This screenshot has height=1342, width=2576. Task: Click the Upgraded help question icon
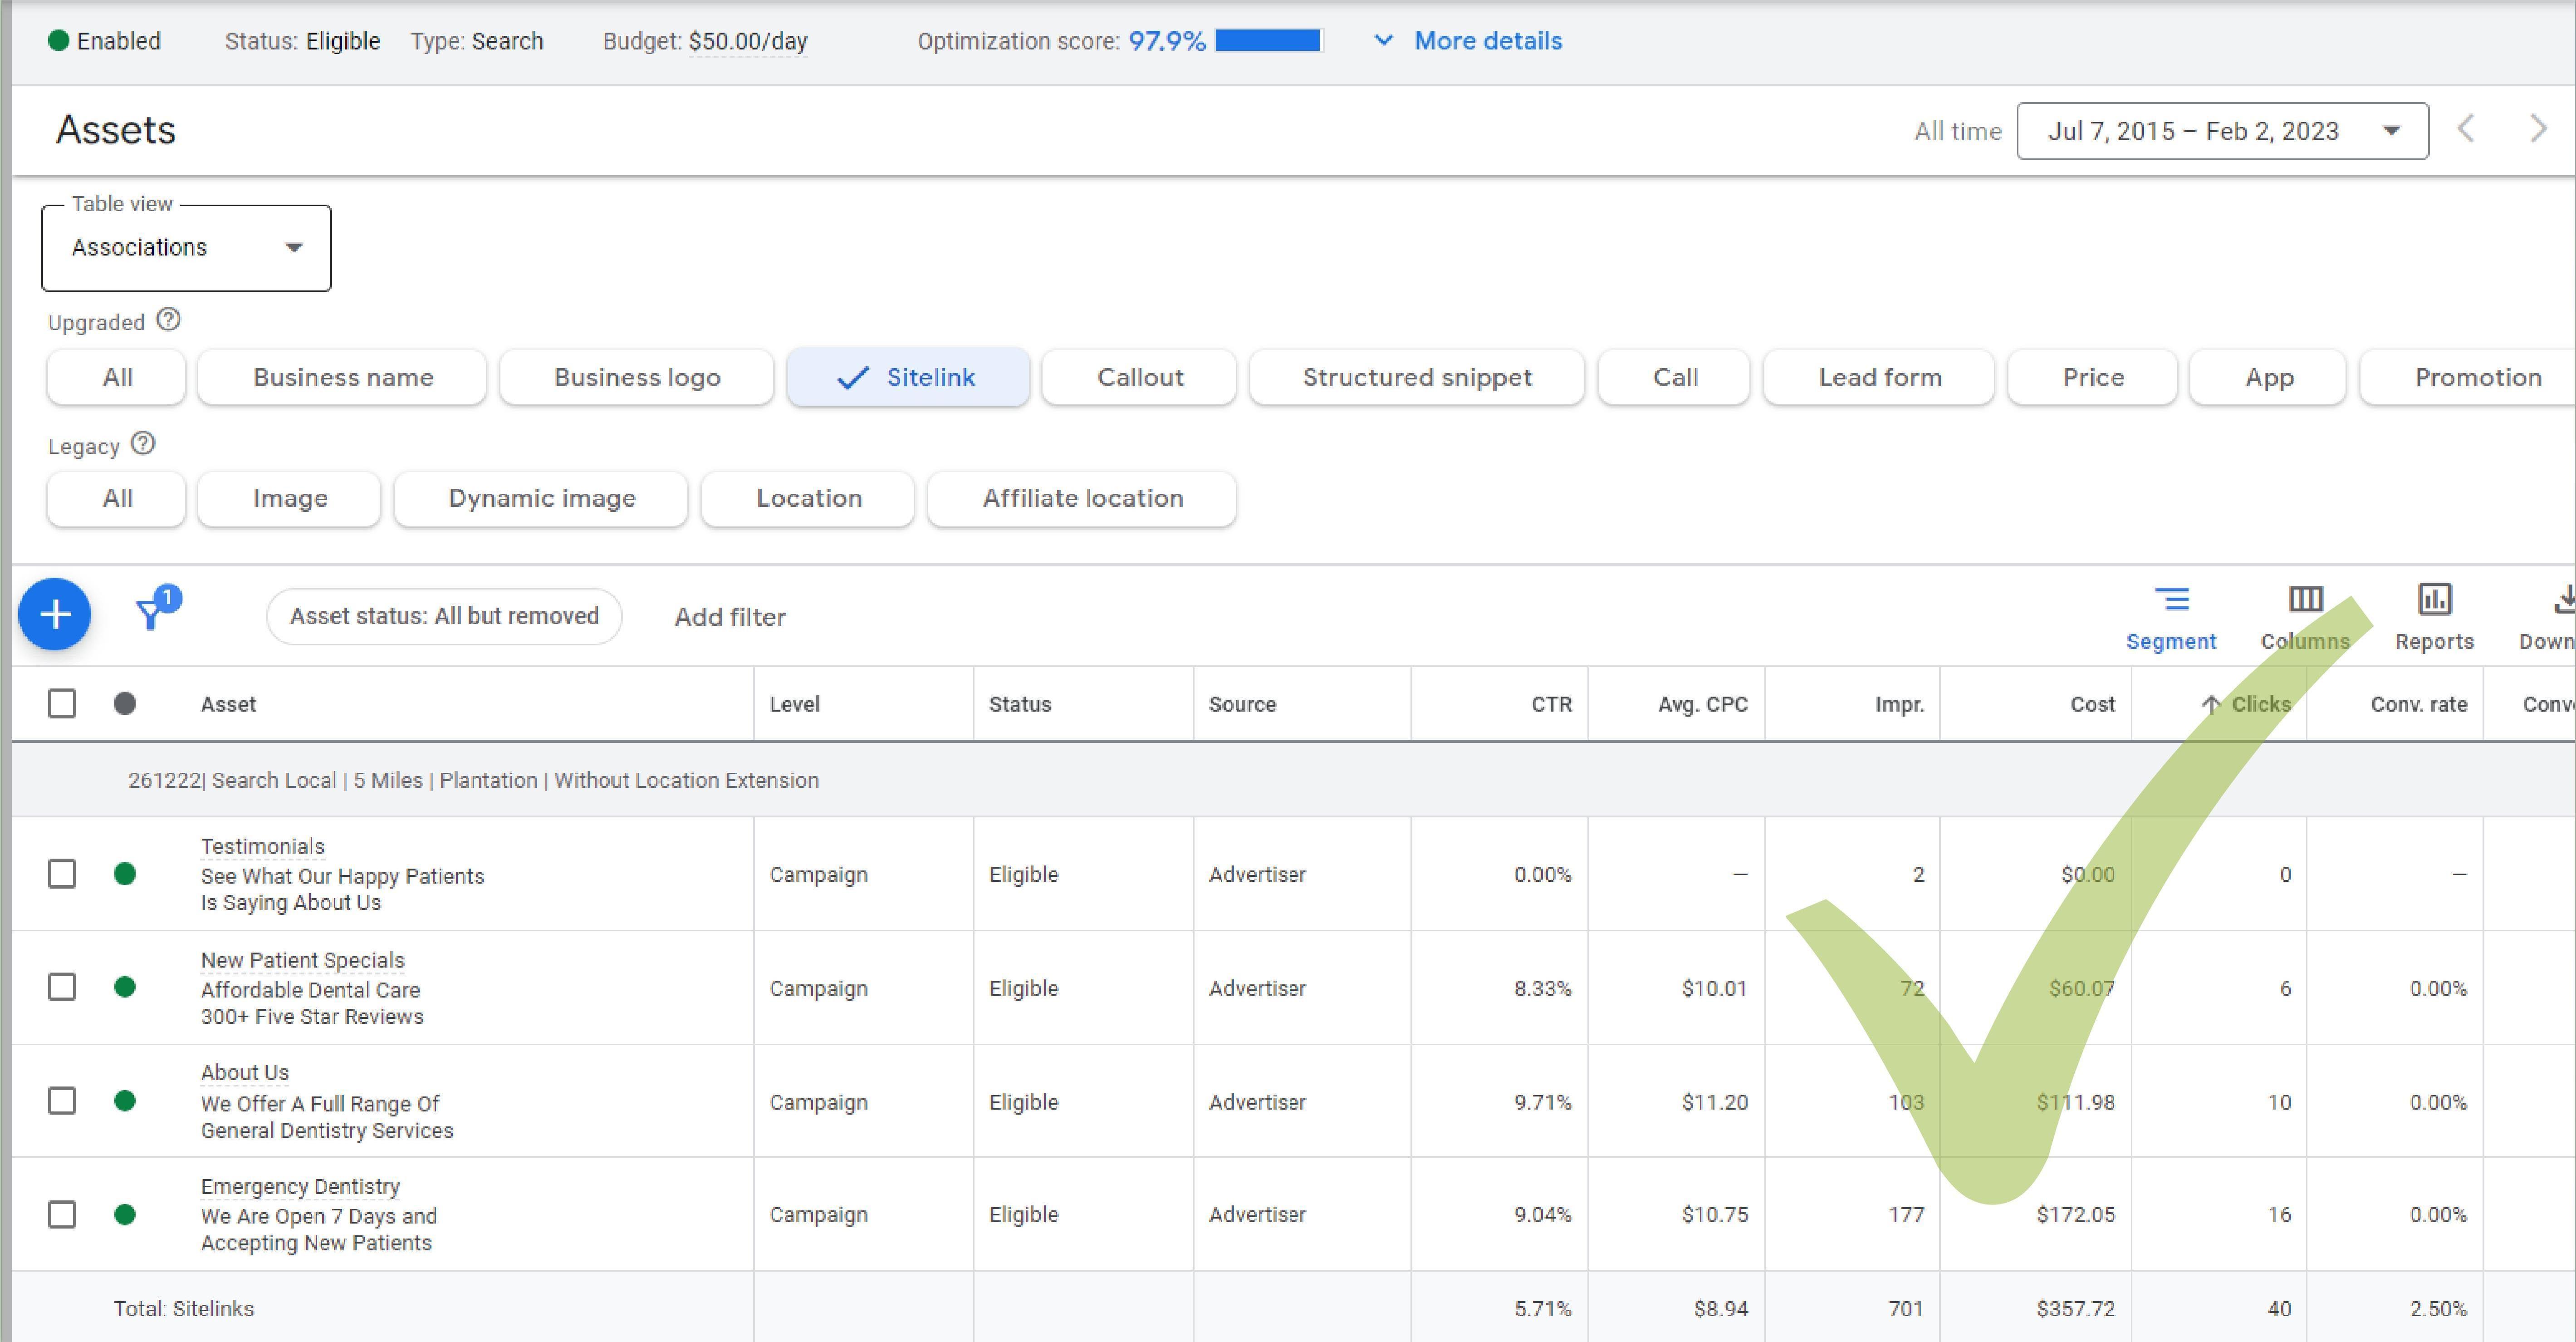click(169, 320)
